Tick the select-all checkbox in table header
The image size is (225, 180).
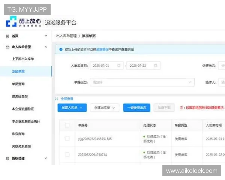(x=67, y=125)
